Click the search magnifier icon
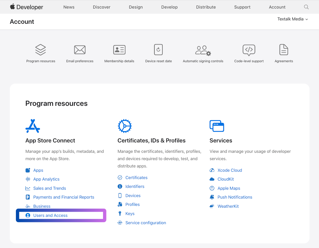Viewport: 319px width, 248px height. click(x=306, y=7)
